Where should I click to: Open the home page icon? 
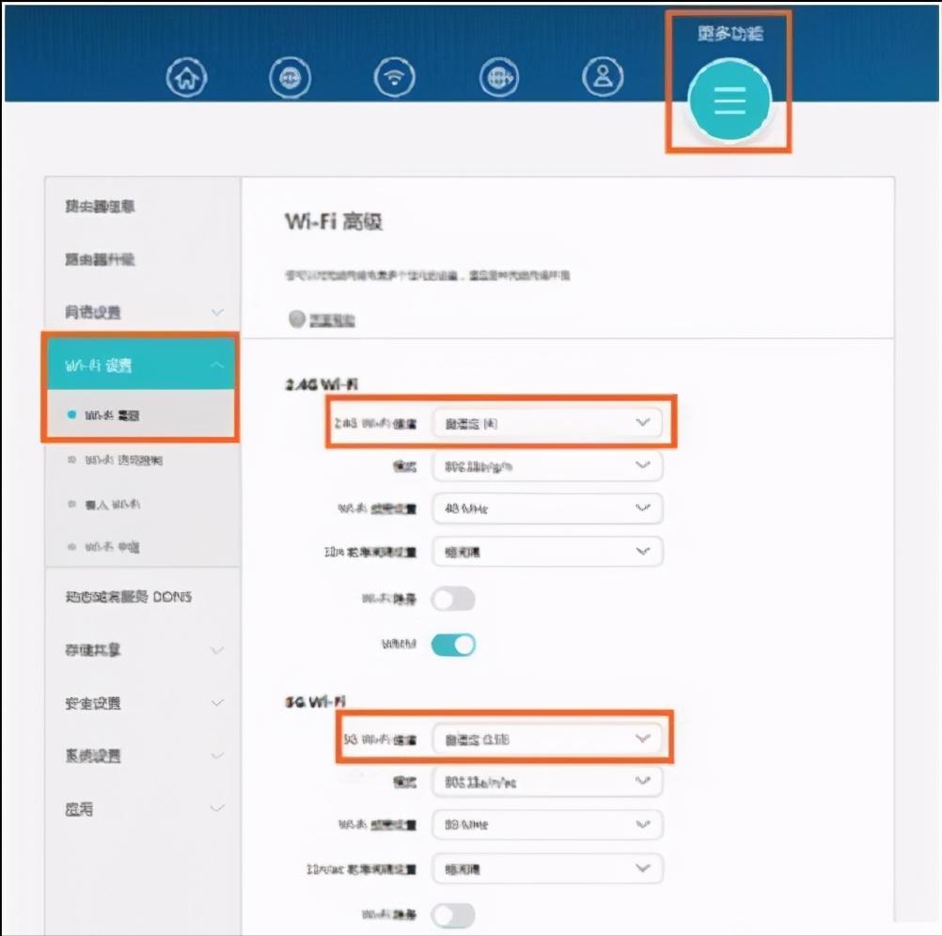pyautogui.click(x=186, y=78)
